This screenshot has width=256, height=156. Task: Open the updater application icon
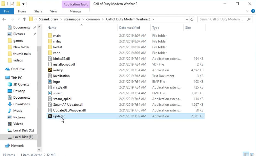pos(50,116)
